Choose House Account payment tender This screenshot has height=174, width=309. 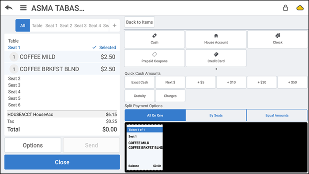point(216,40)
